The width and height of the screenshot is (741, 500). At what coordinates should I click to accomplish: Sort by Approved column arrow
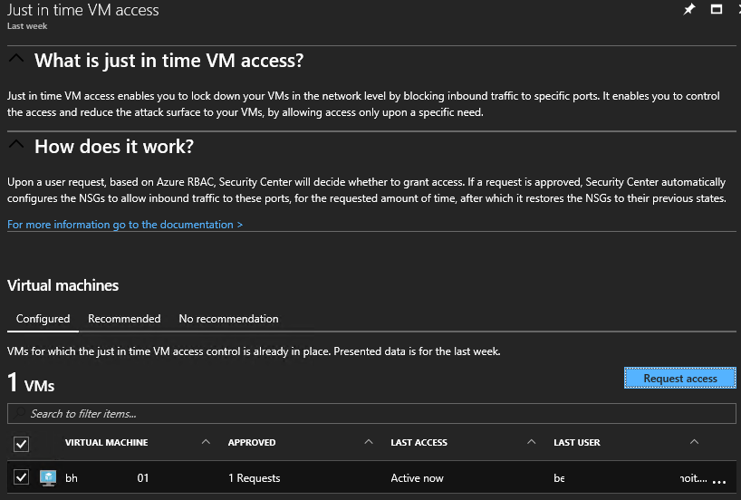[x=368, y=442]
